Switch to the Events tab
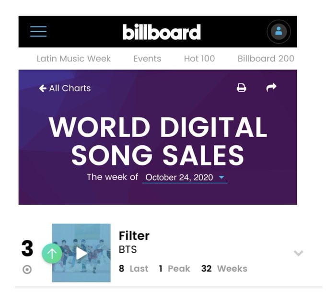Image resolution: width=326 pixels, height=304 pixels. click(x=147, y=58)
